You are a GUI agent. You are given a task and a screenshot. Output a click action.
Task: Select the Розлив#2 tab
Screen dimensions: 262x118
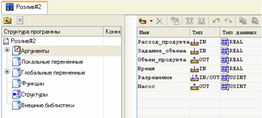[x=25, y=7]
